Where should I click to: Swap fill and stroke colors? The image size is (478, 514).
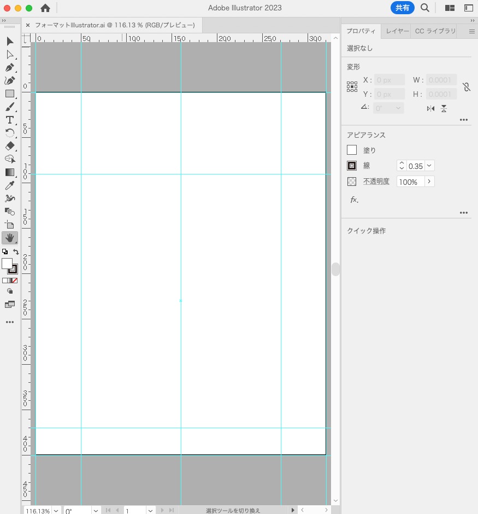point(16,252)
